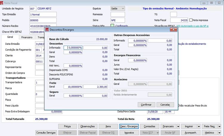The height and width of the screenshot is (136, 224).
Task: Toggle the Status NFe Confirmado checkbox
Action: point(112,26)
